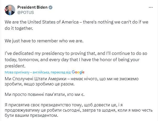This screenshot has height=121, width=158.
Task: Click the line starting "today, tomorrow, and every day"
Action: 39,60
